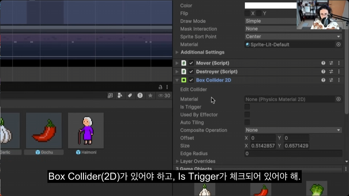
Task: Open Box Collider 2D more options menu
Action: point(339,80)
